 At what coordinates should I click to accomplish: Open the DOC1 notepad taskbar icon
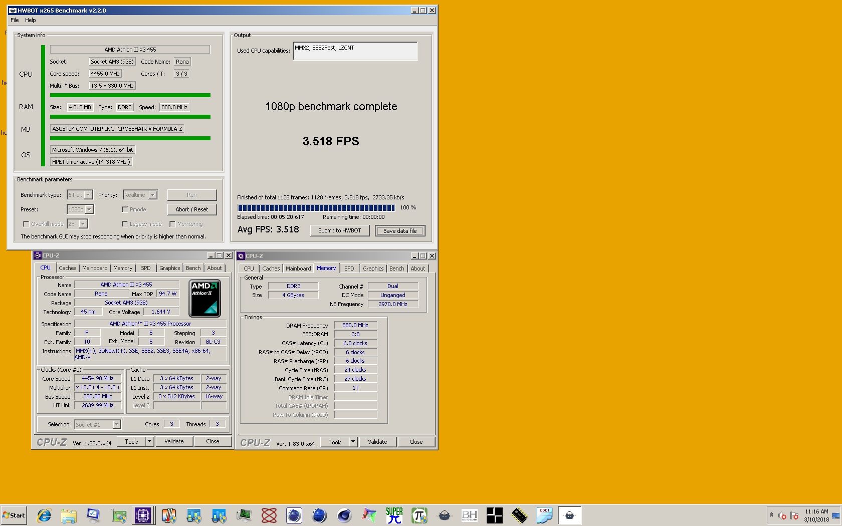545,515
